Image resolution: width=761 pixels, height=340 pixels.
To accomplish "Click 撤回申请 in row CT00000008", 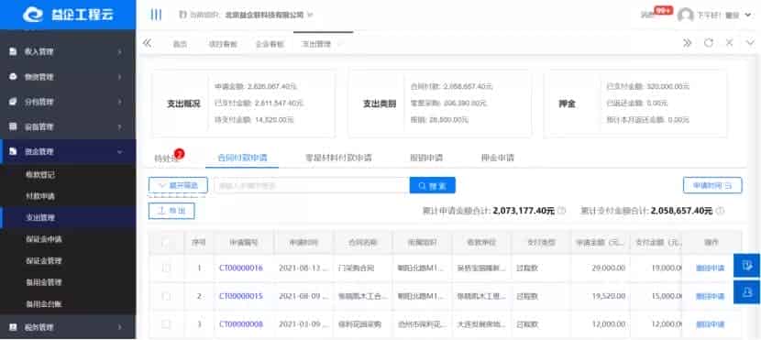I will (x=710, y=324).
